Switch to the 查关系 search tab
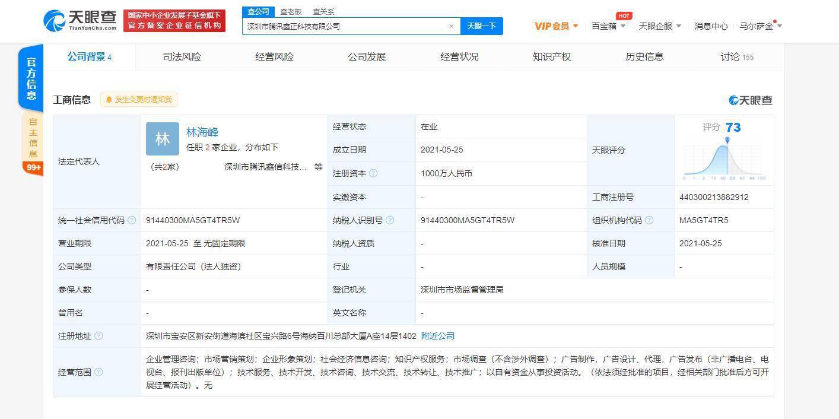This screenshot has width=839, height=419. (324, 11)
